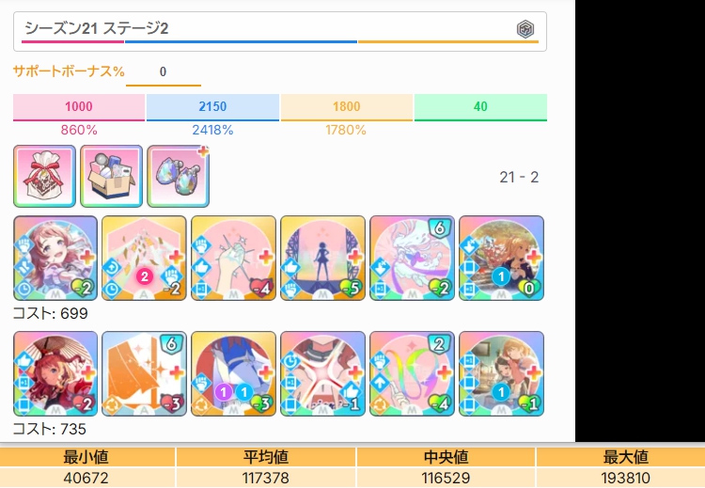Select the blue 2150 dance stat field

pos(212,107)
